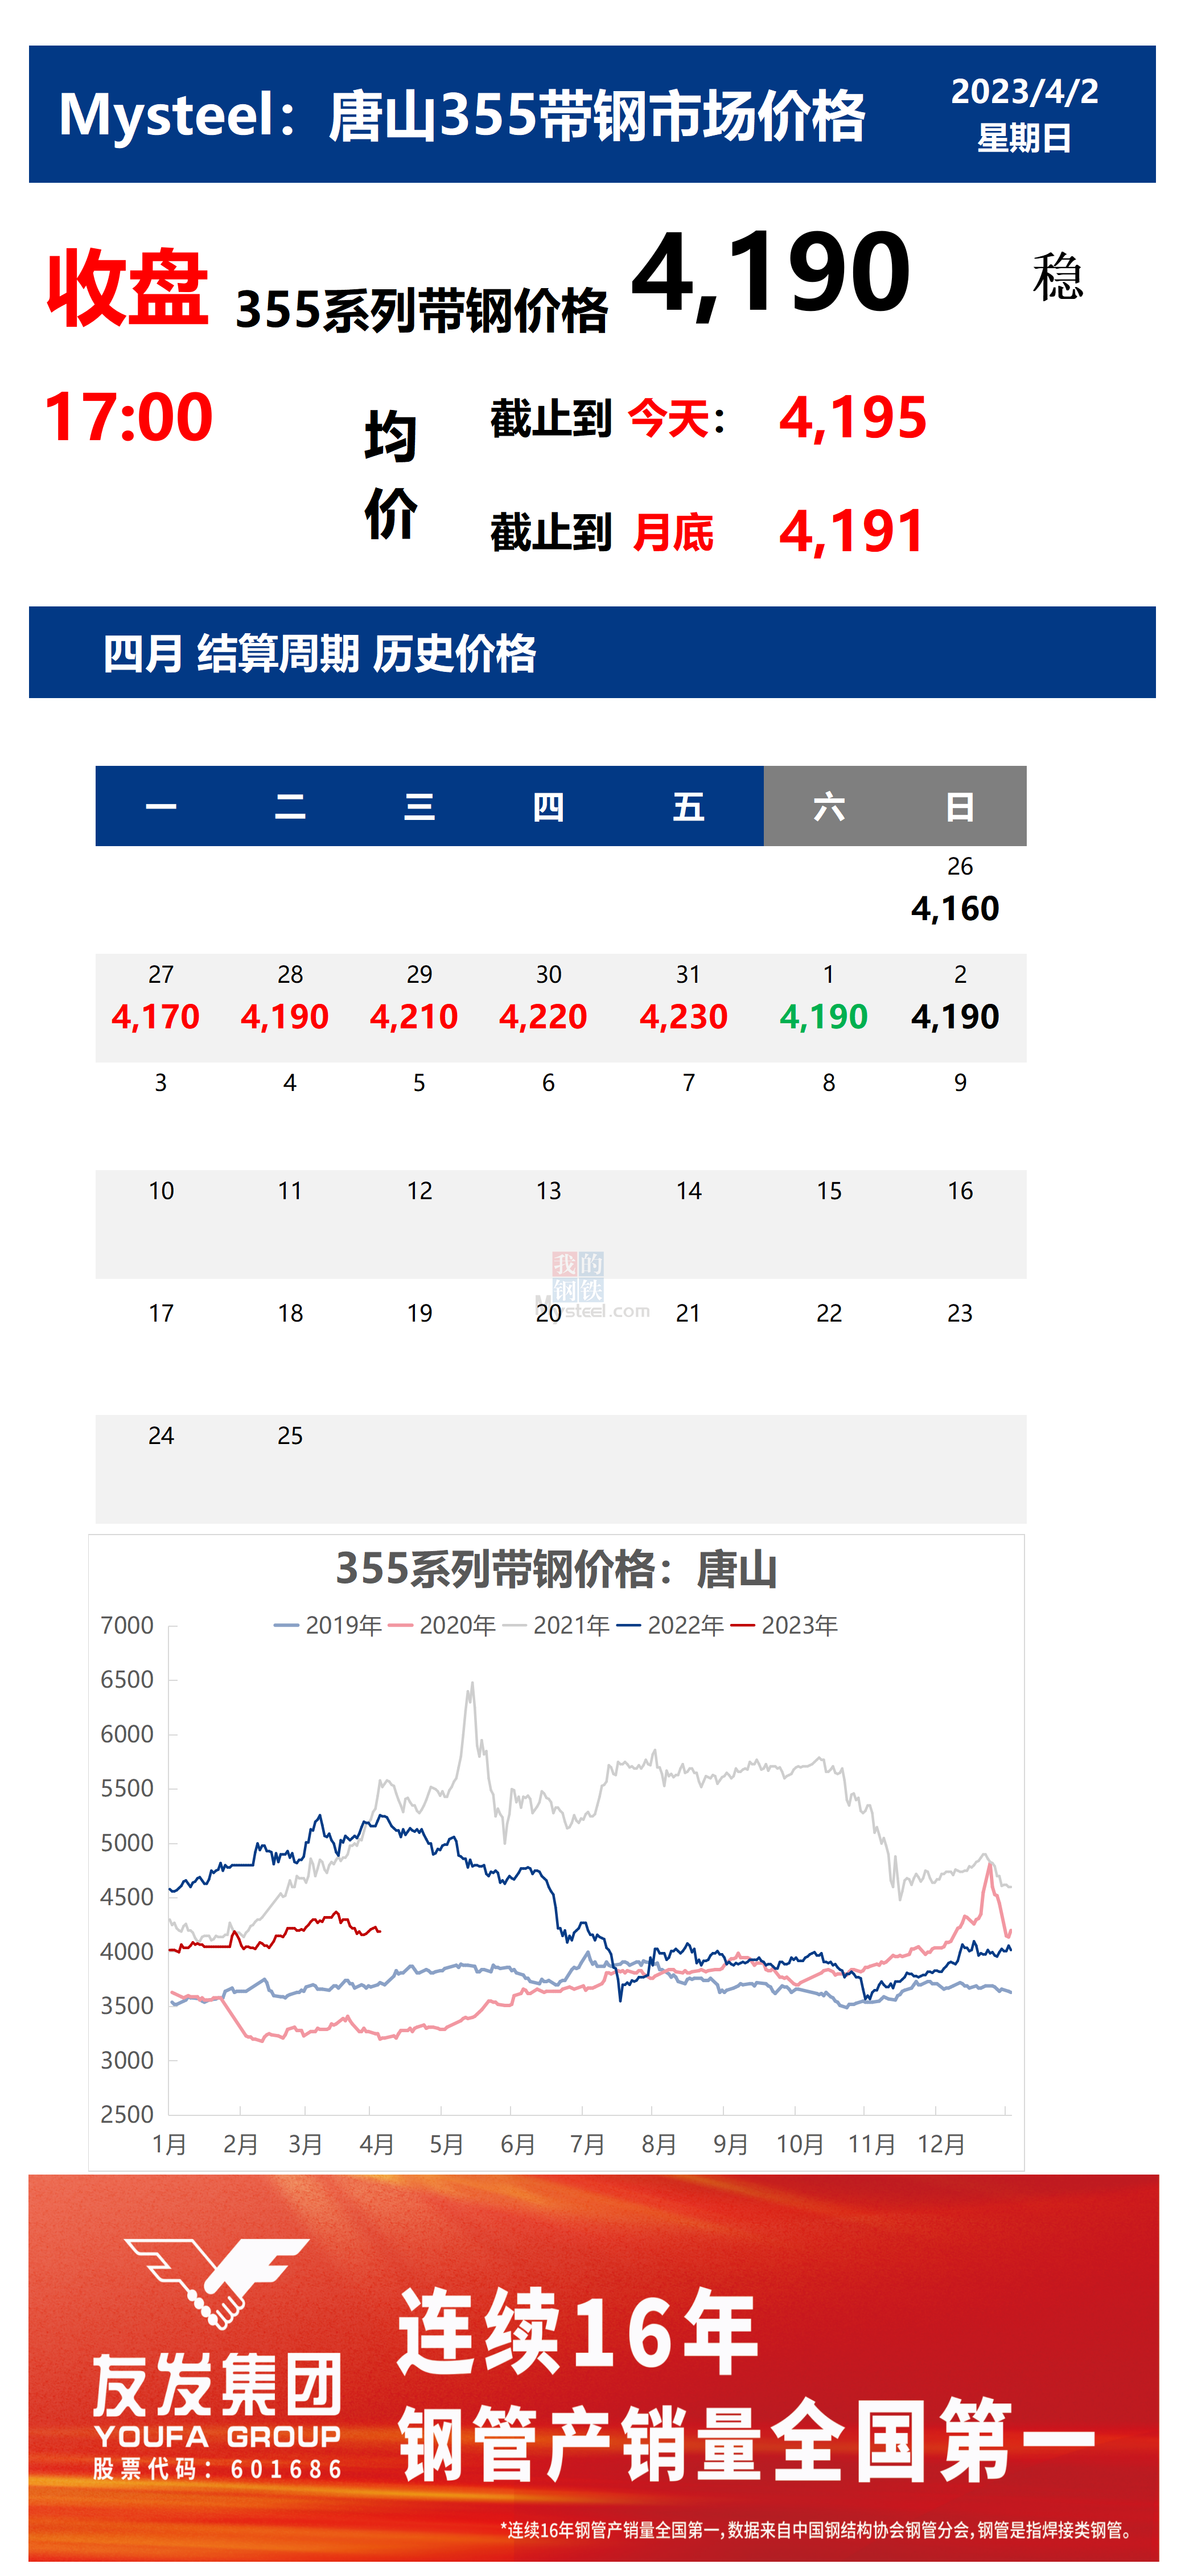1185x2576 pixels.
Task: Click the 6月 x-axis label
Action: (x=517, y=2145)
